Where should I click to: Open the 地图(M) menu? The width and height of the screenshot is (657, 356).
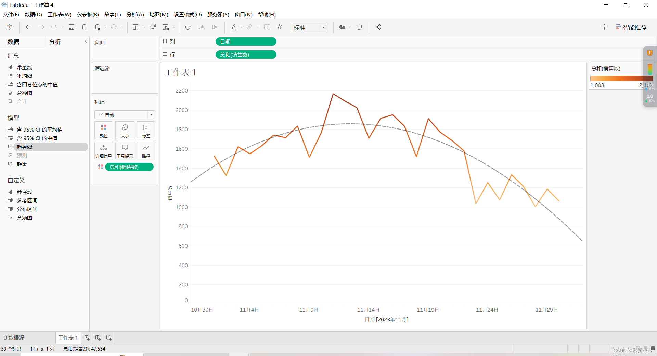click(x=159, y=14)
